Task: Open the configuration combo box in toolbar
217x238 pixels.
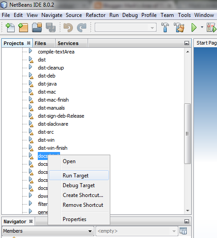Action: tap(125, 28)
